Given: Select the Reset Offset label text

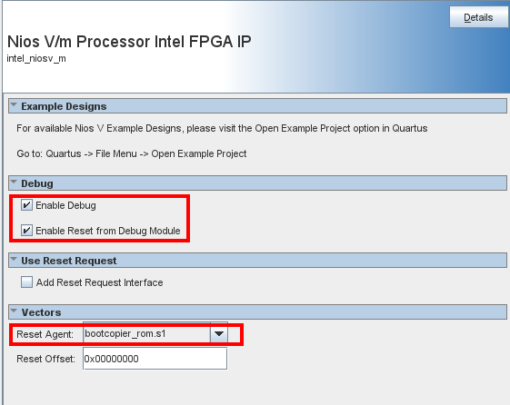Looking at the screenshot, I should (45, 359).
